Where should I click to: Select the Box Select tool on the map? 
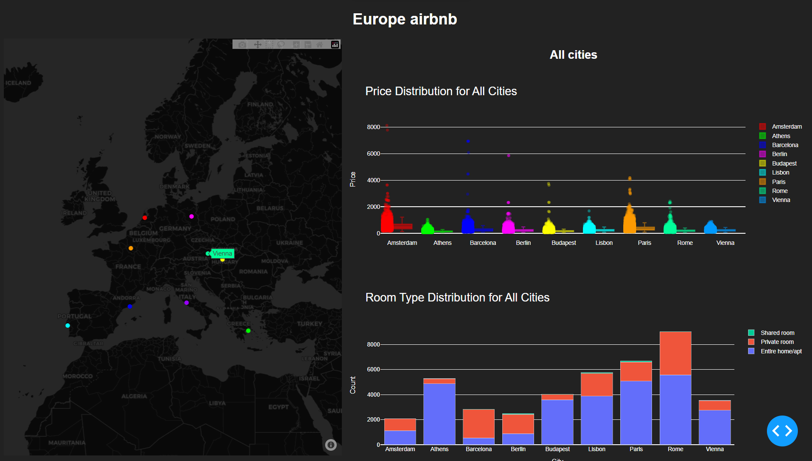(x=269, y=45)
